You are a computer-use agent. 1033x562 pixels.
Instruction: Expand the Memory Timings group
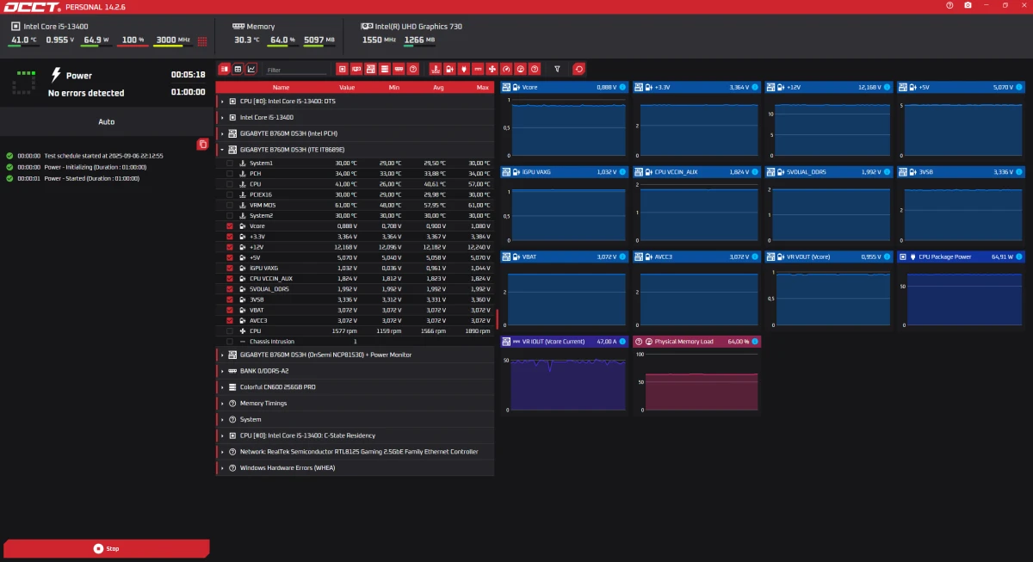[222, 404]
